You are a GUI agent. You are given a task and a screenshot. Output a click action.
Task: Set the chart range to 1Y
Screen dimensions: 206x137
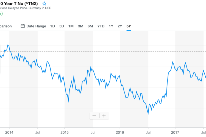[x=111, y=26]
